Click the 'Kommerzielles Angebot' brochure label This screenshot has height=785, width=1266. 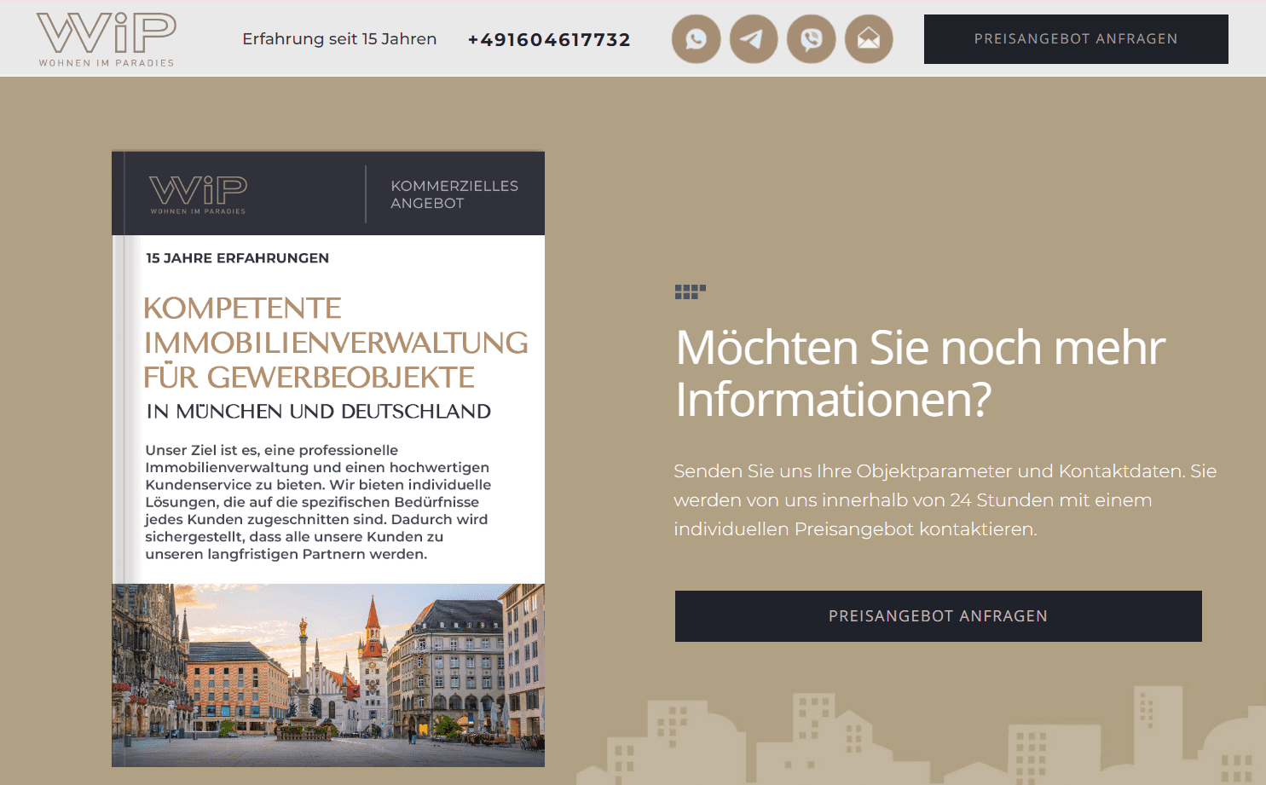pyautogui.click(x=454, y=194)
